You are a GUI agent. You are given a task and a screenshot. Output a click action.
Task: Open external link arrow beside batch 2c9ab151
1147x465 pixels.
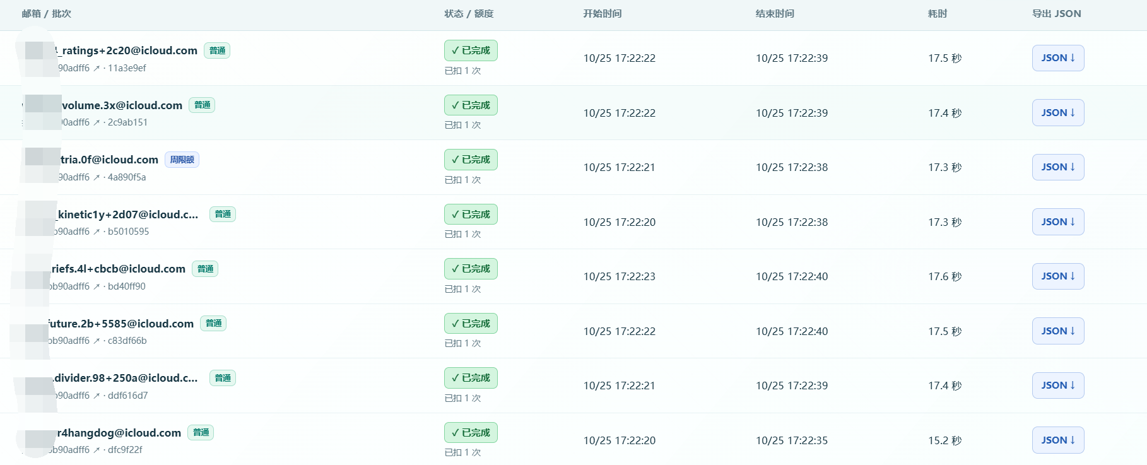97,122
